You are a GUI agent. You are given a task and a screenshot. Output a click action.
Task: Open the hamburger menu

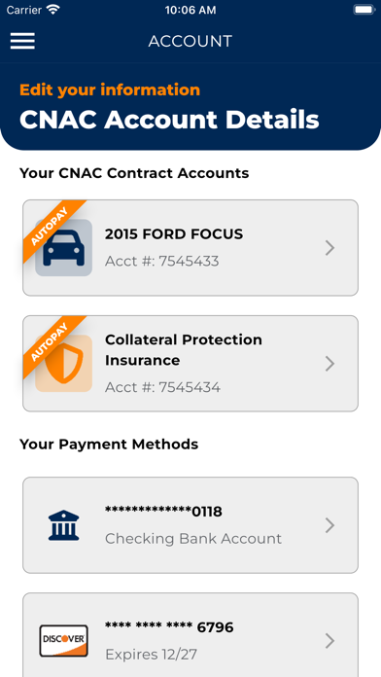(22, 41)
